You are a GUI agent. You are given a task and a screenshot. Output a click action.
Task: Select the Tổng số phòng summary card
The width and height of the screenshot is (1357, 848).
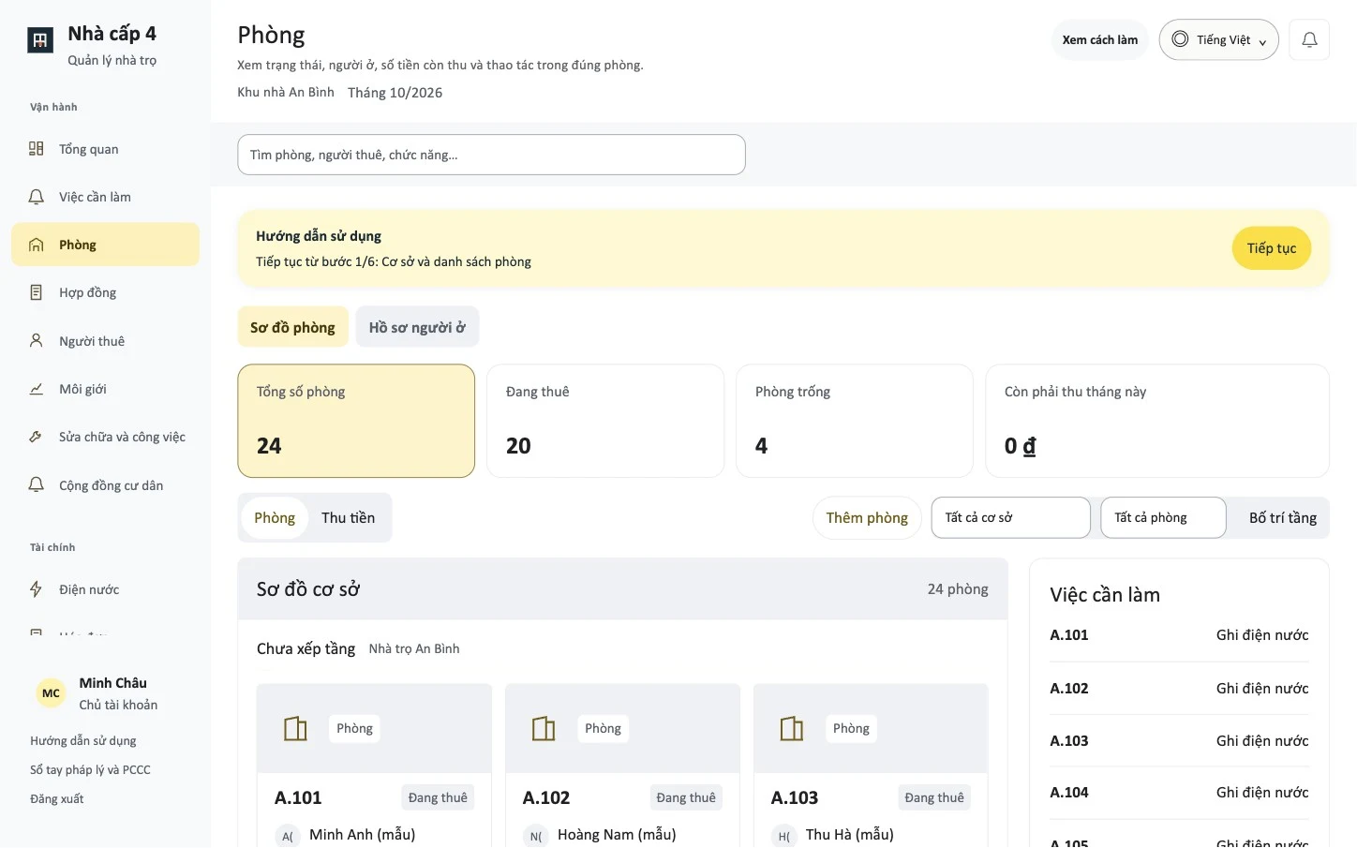tap(356, 421)
